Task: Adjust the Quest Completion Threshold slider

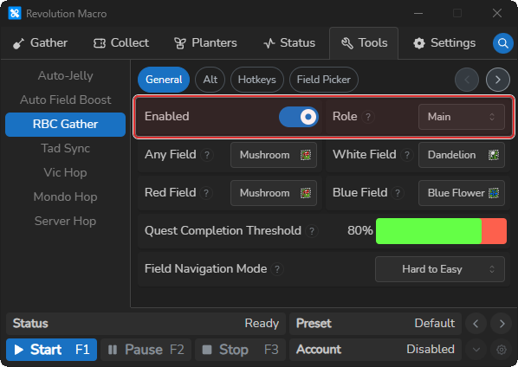Action: [441, 231]
